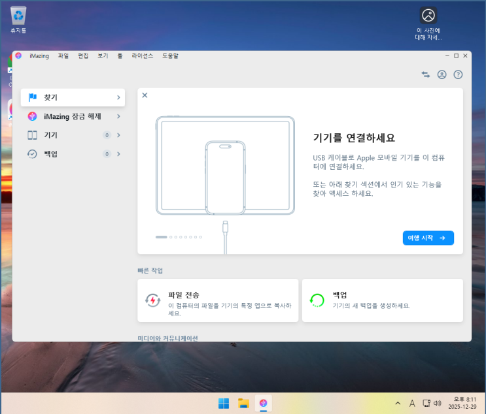Show hidden system tray icons
486x414 pixels.
point(398,403)
